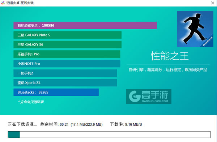Click the 正在下载资源 status text
Screen dimensions: 217x142
click(22, 124)
